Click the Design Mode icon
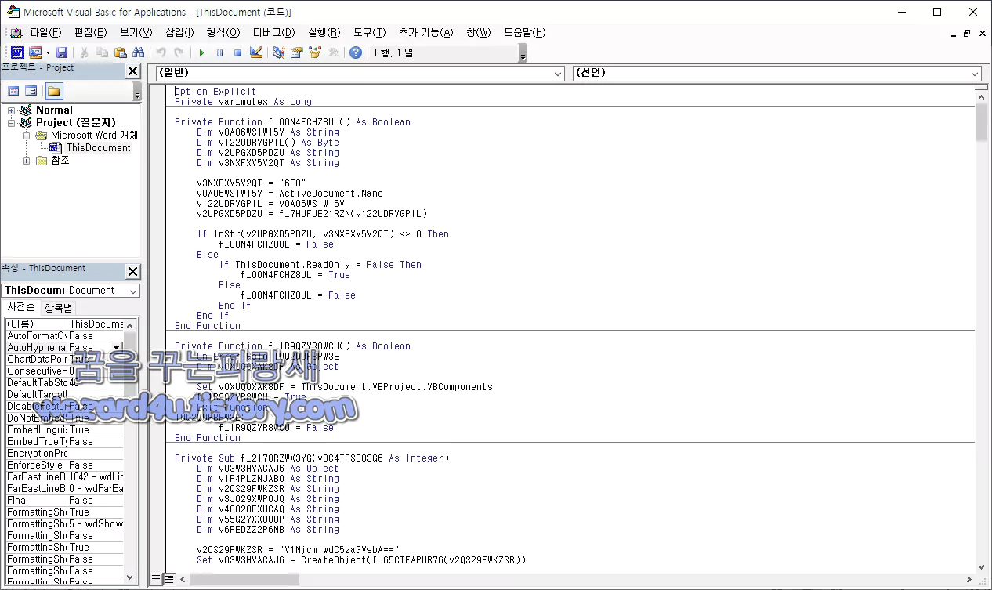This screenshot has width=992, height=590. [256, 52]
